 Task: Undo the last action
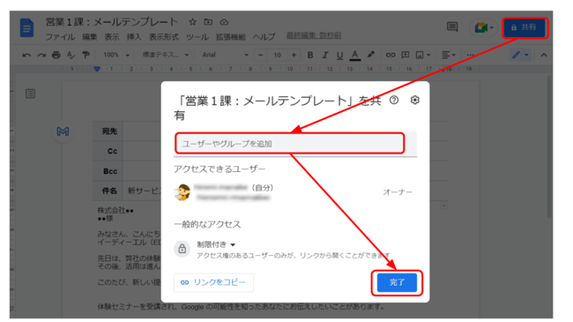pos(26,56)
